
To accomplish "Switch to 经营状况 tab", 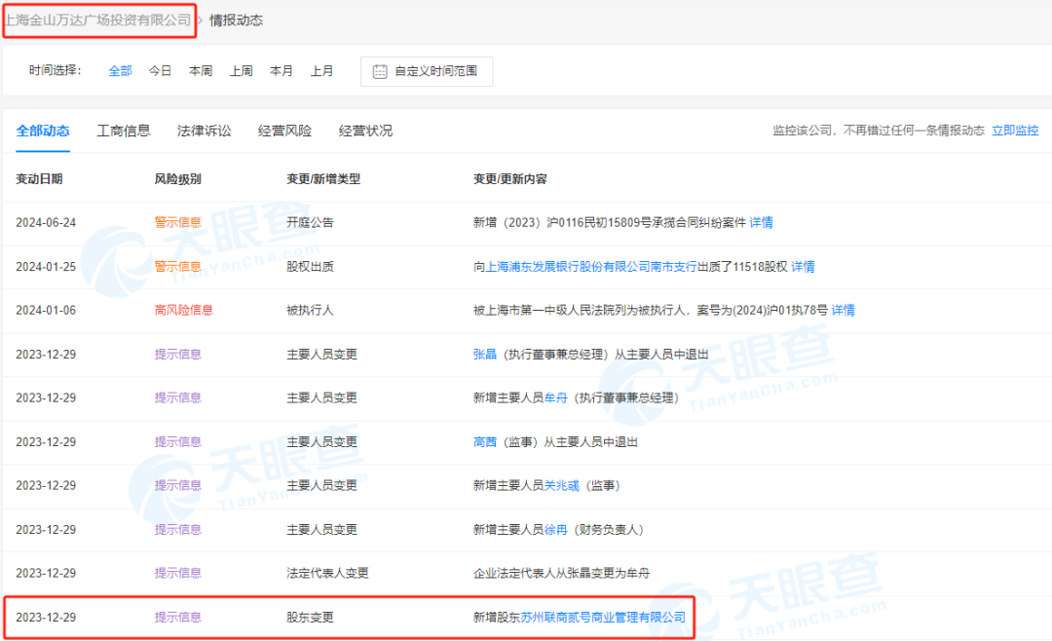I will pyautogui.click(x=365, y=131).
